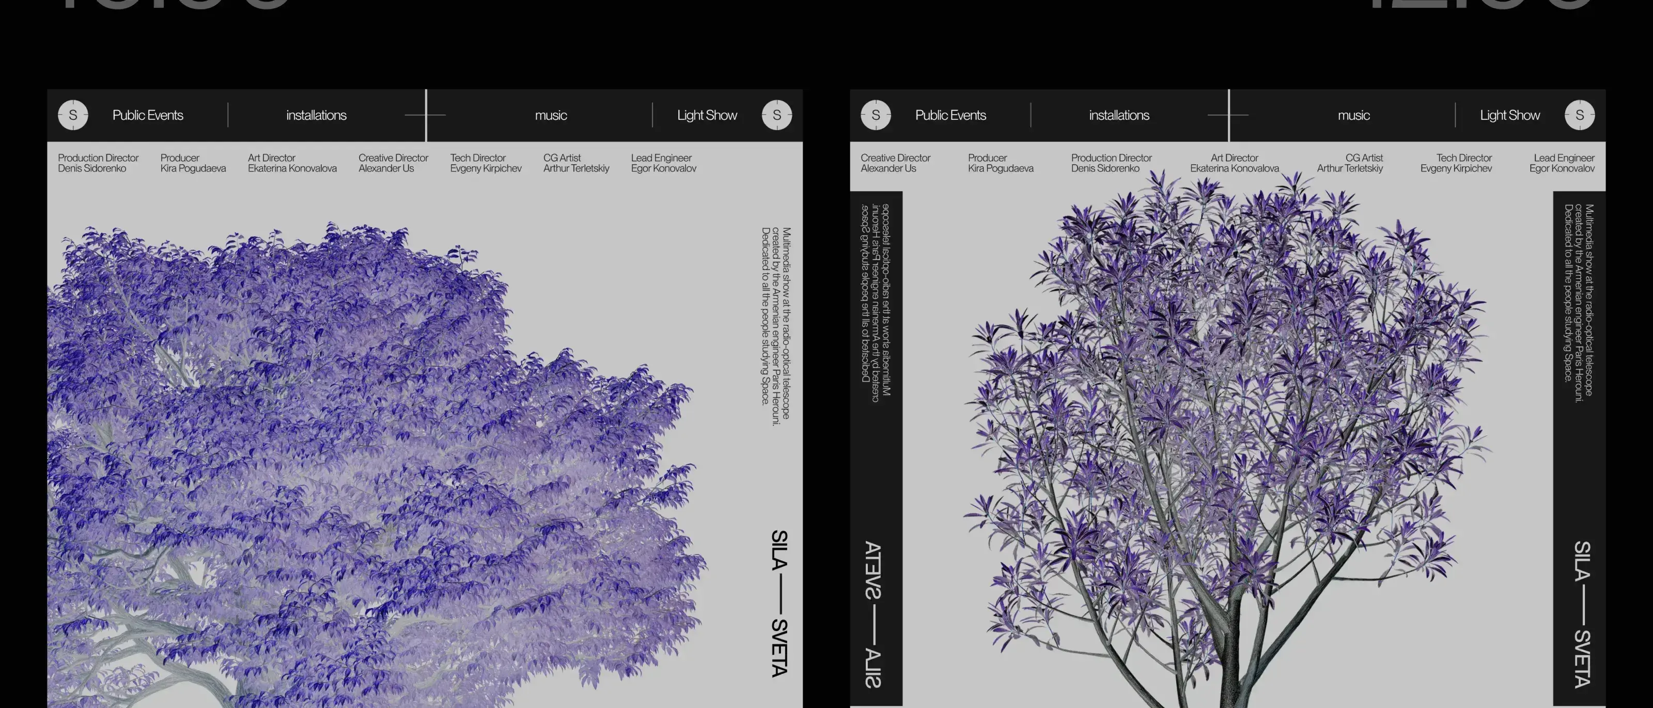
Task: Click right S logo in right poster
Action: pos(1580,116)
